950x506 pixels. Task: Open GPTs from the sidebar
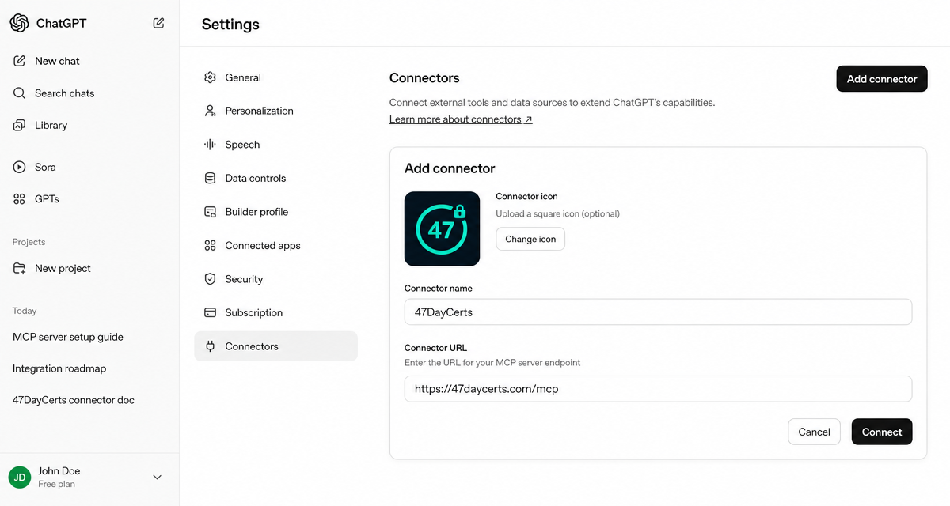89,199
